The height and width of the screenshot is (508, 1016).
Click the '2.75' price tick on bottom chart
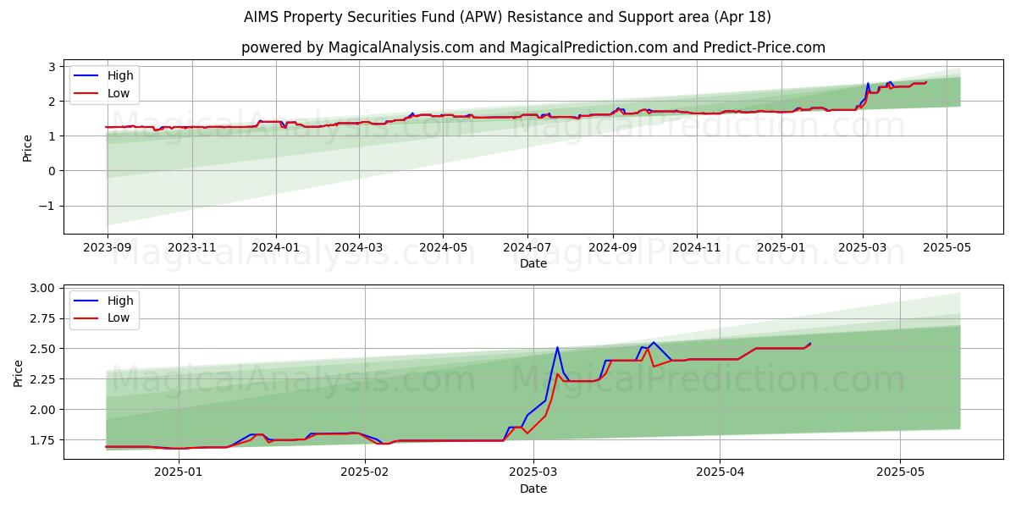pos(43,319)
